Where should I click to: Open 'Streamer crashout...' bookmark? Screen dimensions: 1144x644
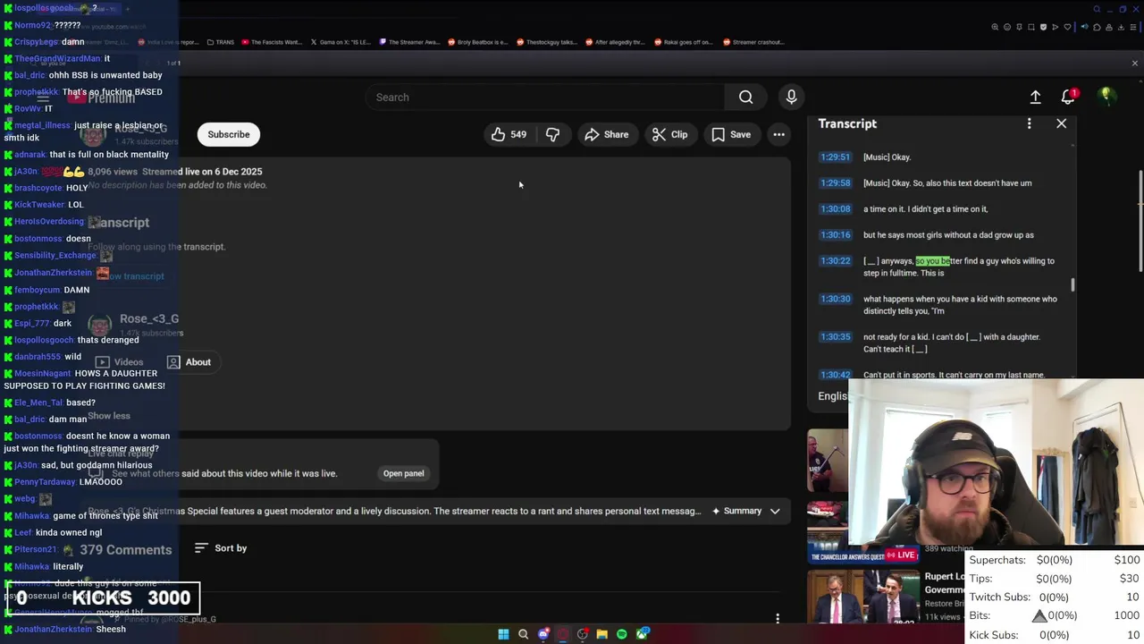[753, 42]
